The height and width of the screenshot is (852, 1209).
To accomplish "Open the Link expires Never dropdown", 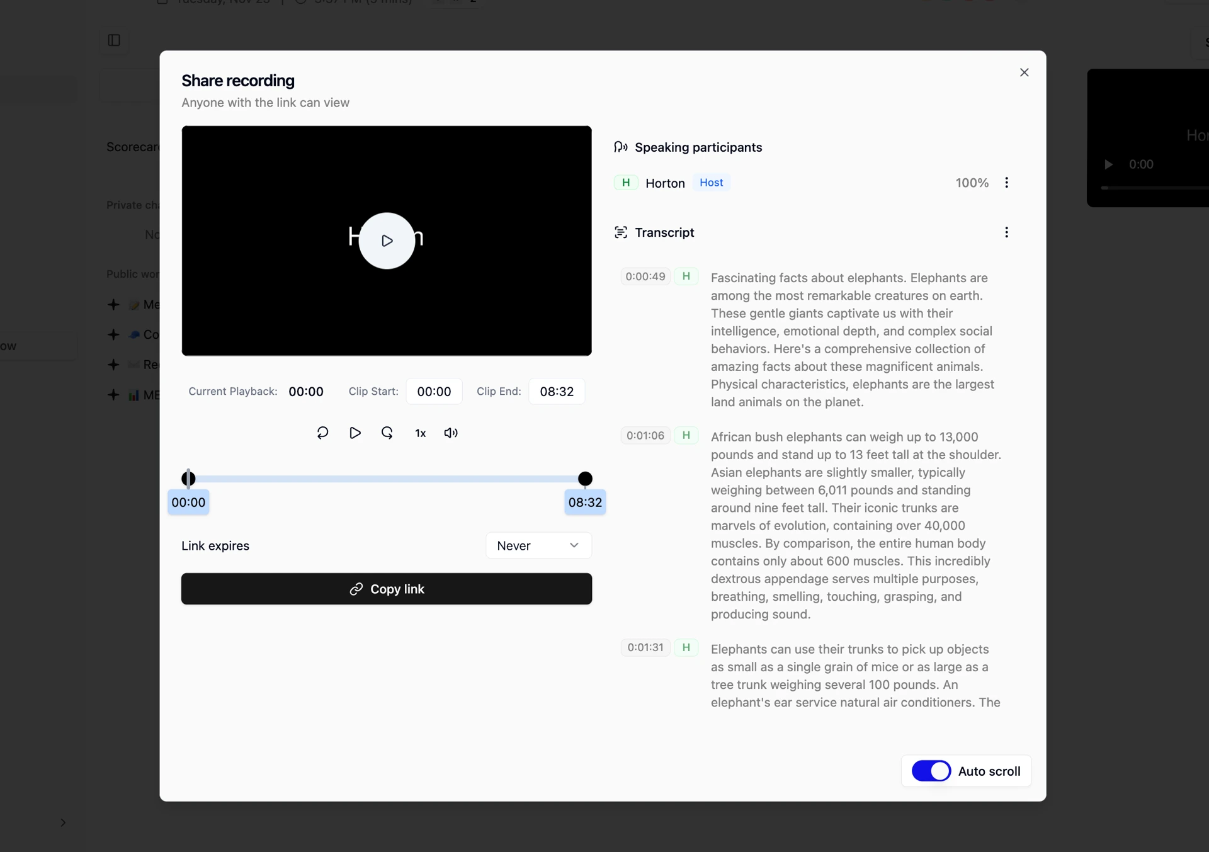I will pyautogui.click(x=538, y=545).
